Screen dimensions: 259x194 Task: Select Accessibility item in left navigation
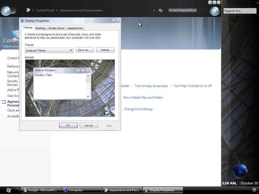click(x=13, y=116)
